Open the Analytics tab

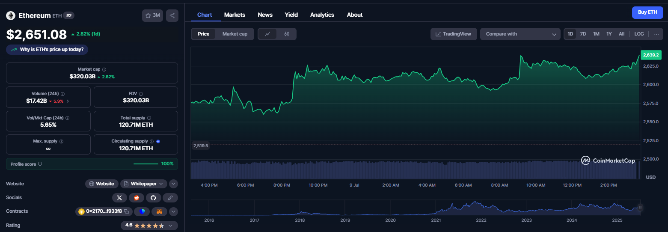[x=322, y=15]
